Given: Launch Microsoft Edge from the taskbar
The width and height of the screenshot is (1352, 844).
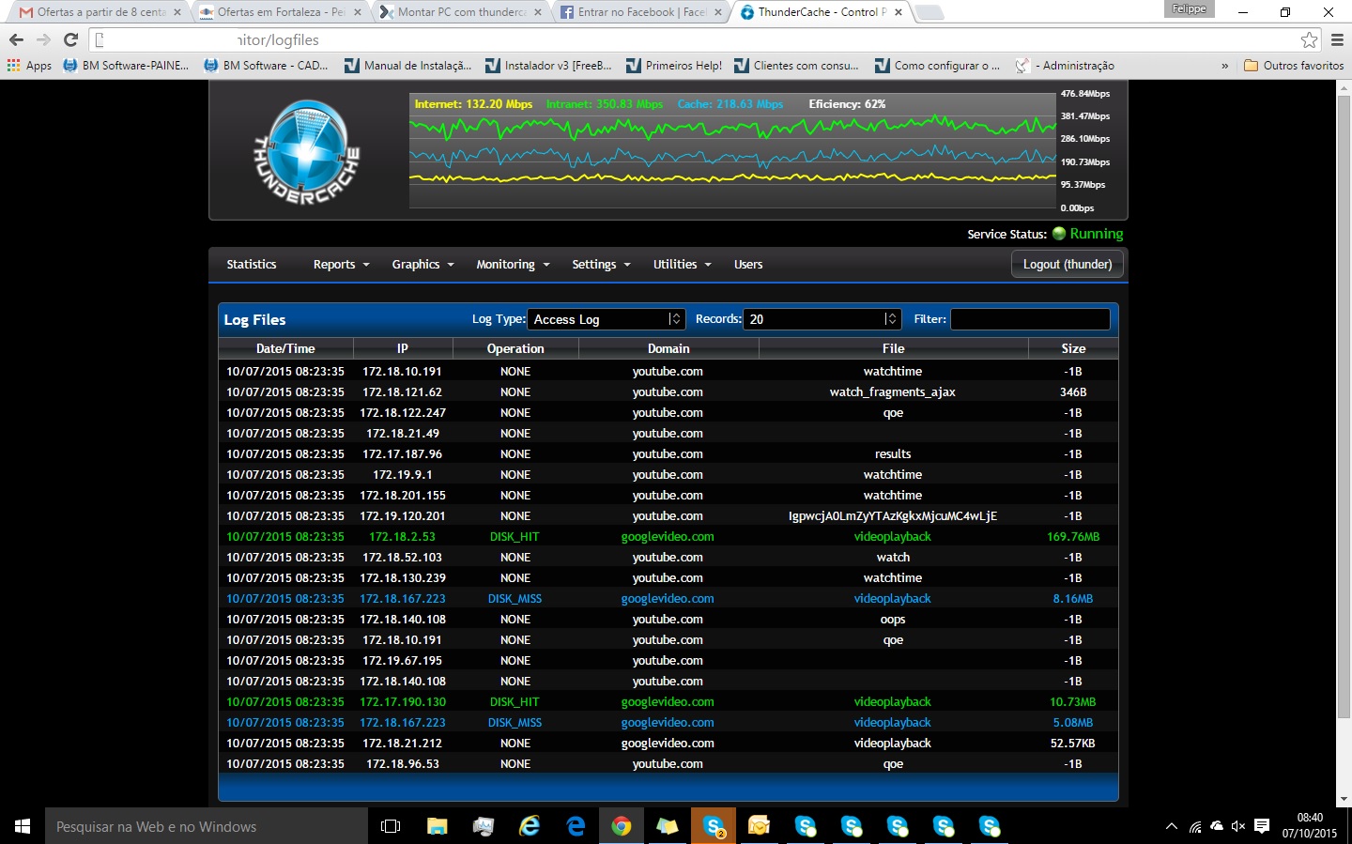Looking at the screenshot, I should pos(576,826).
